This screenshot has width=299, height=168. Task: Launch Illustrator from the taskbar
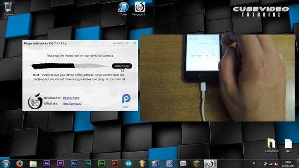(x=115, y=163)
